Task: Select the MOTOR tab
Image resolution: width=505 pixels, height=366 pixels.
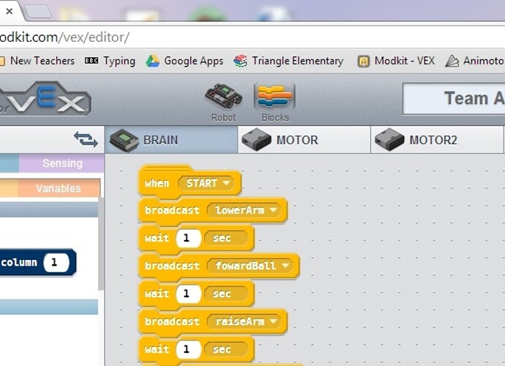Action: click(x=304, y=140)
